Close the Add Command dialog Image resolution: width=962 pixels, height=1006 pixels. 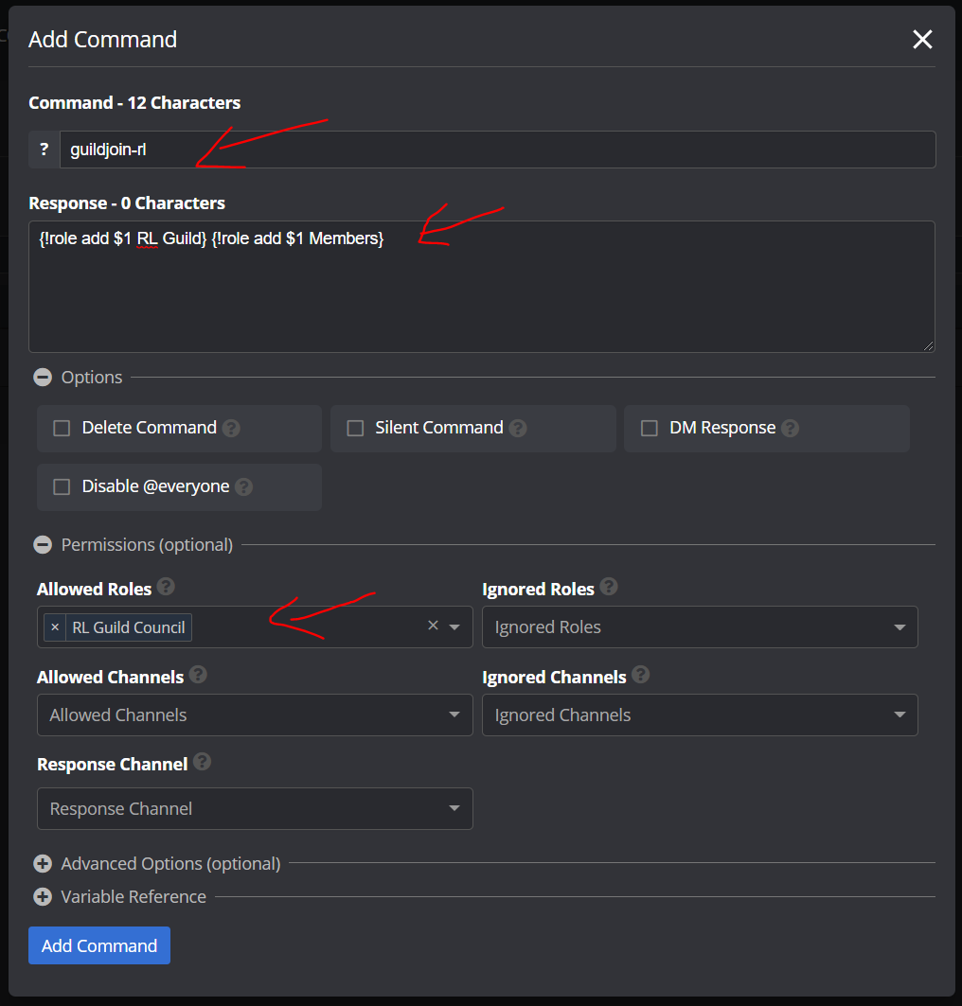tap(922, 39)
